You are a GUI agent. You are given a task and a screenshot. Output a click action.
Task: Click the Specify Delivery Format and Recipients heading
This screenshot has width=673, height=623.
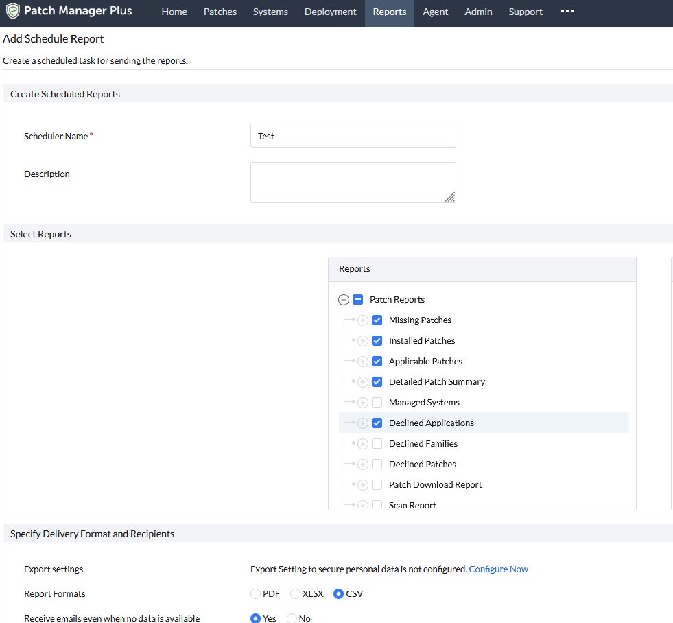pos(93,534)
